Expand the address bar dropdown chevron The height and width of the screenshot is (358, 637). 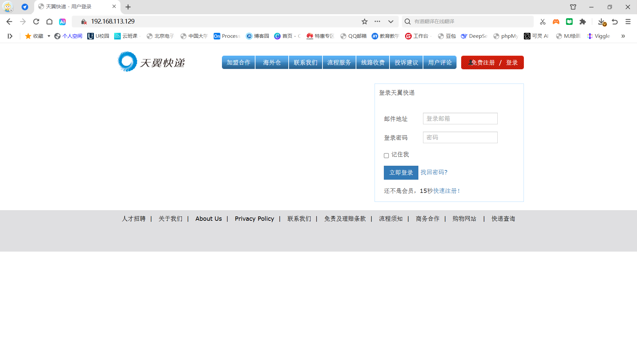[x=391, y=22]
